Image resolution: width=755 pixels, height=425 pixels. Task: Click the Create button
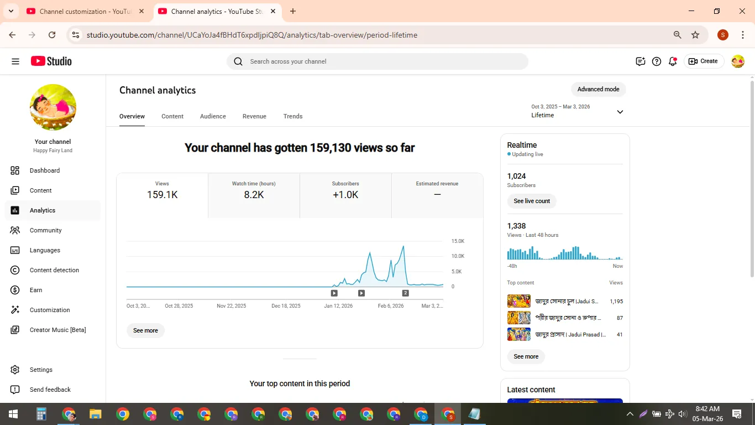(x=704, y=61)
